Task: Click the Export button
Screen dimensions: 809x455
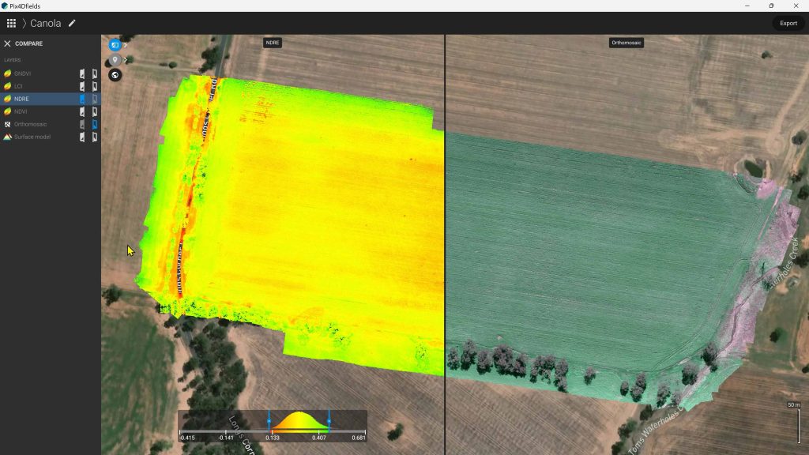Action: [x=788, y=23]
